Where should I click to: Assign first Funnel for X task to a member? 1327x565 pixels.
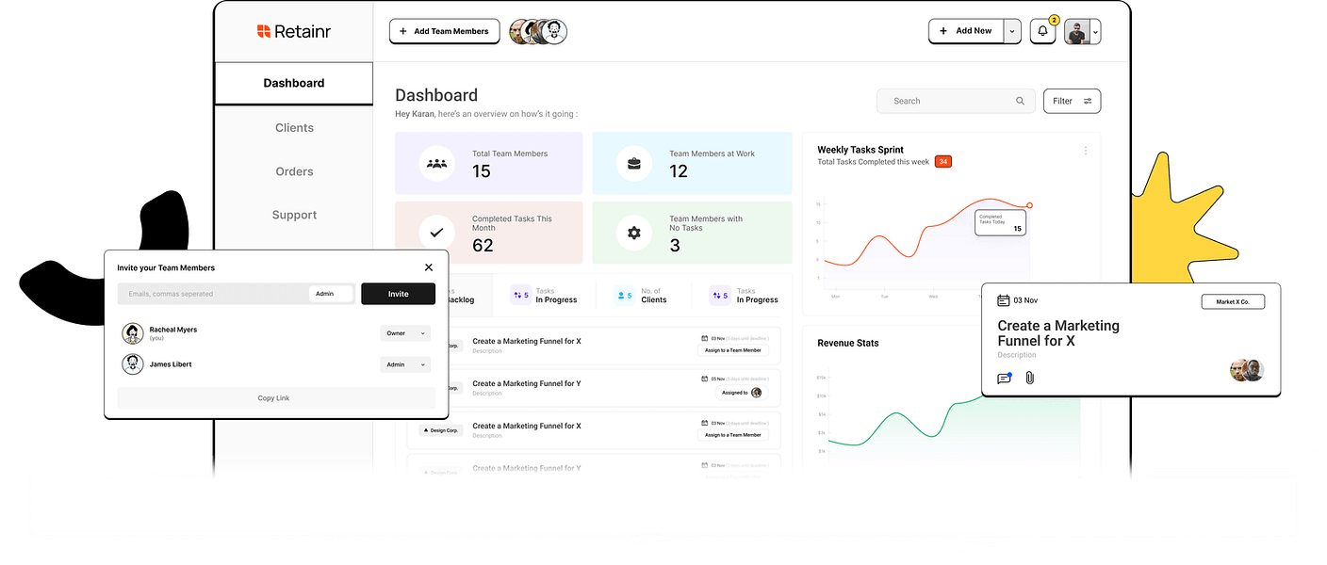coord(733,350)
